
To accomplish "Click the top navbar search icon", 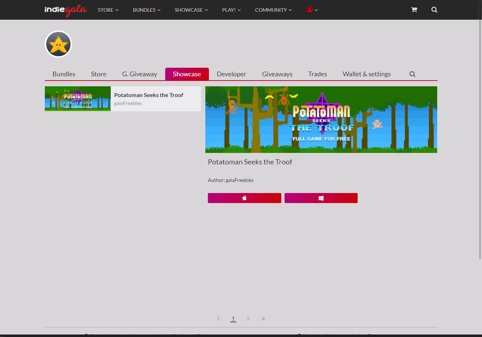I will pyautogui.click(x=434, y=10).
